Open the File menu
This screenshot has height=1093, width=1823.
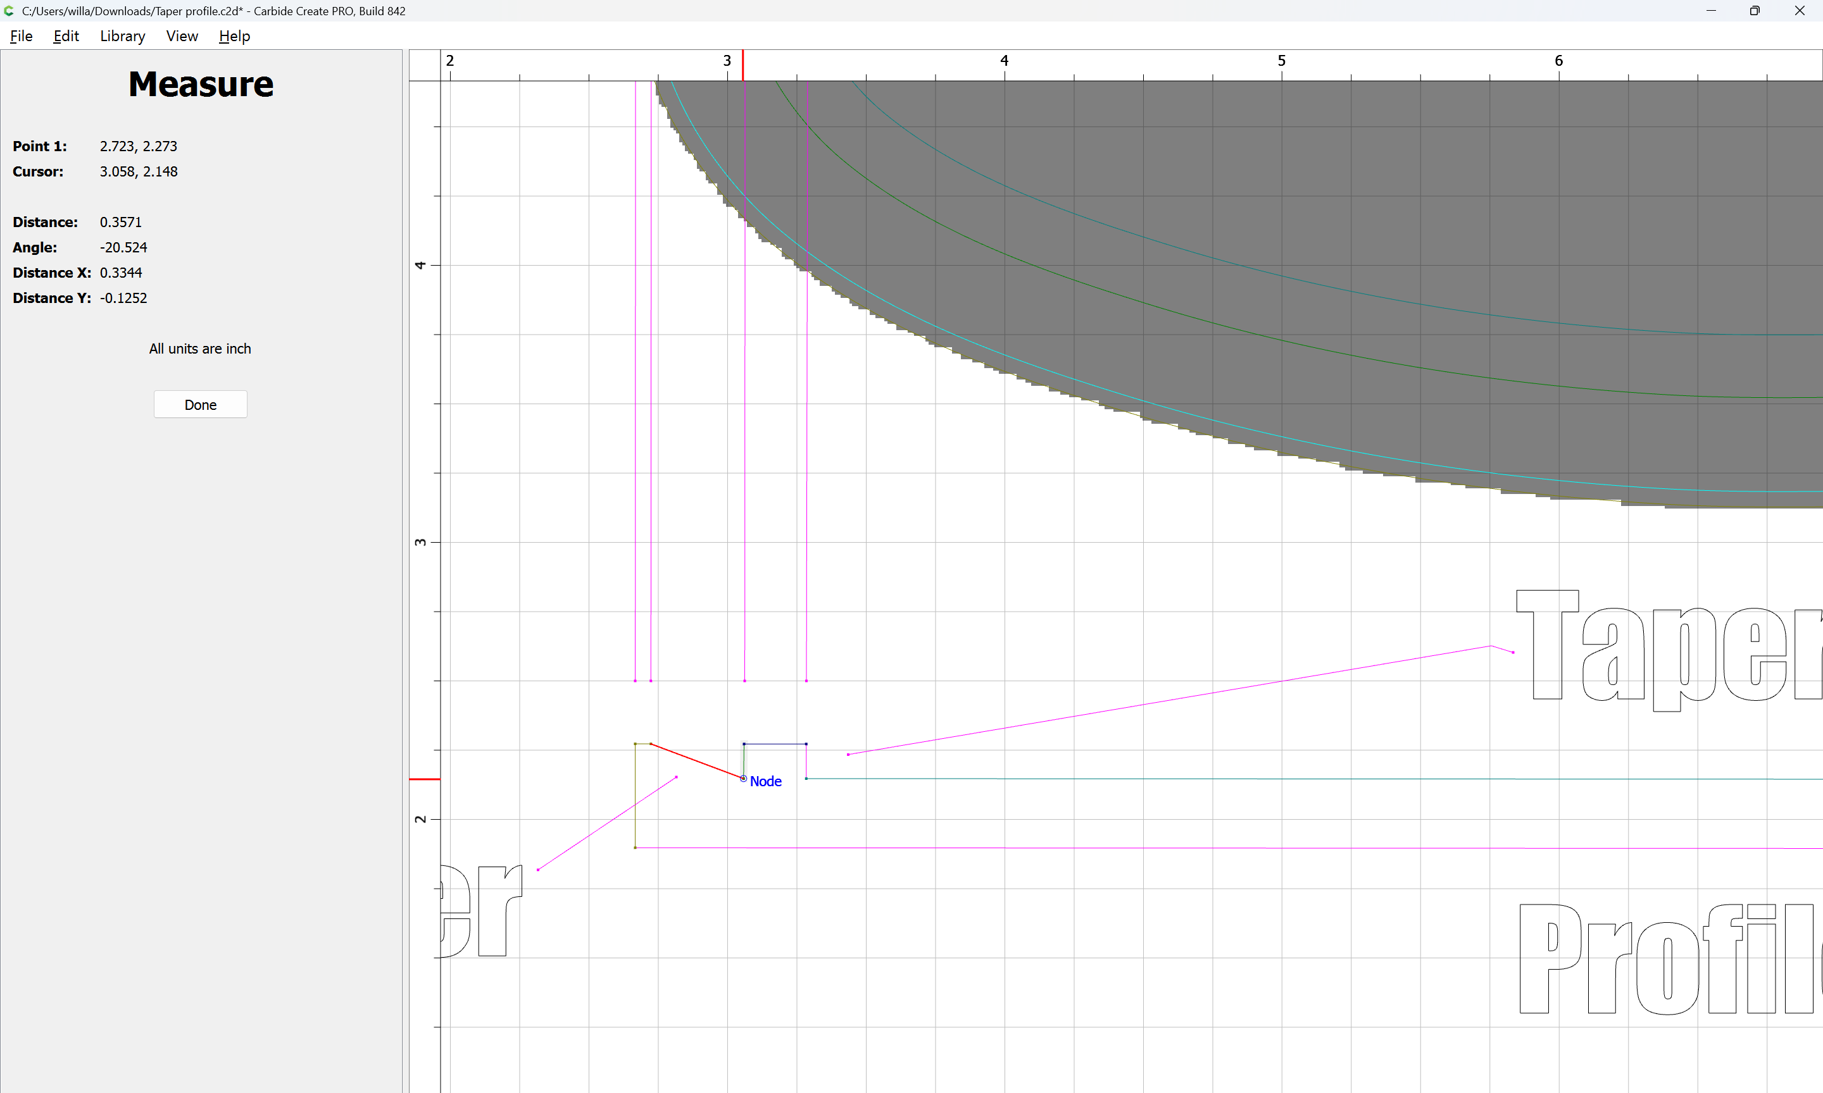21,36
